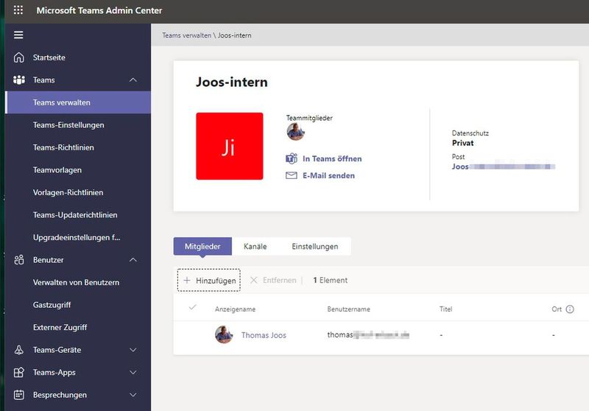Click the Hinzufügen button

pos(209,281)
